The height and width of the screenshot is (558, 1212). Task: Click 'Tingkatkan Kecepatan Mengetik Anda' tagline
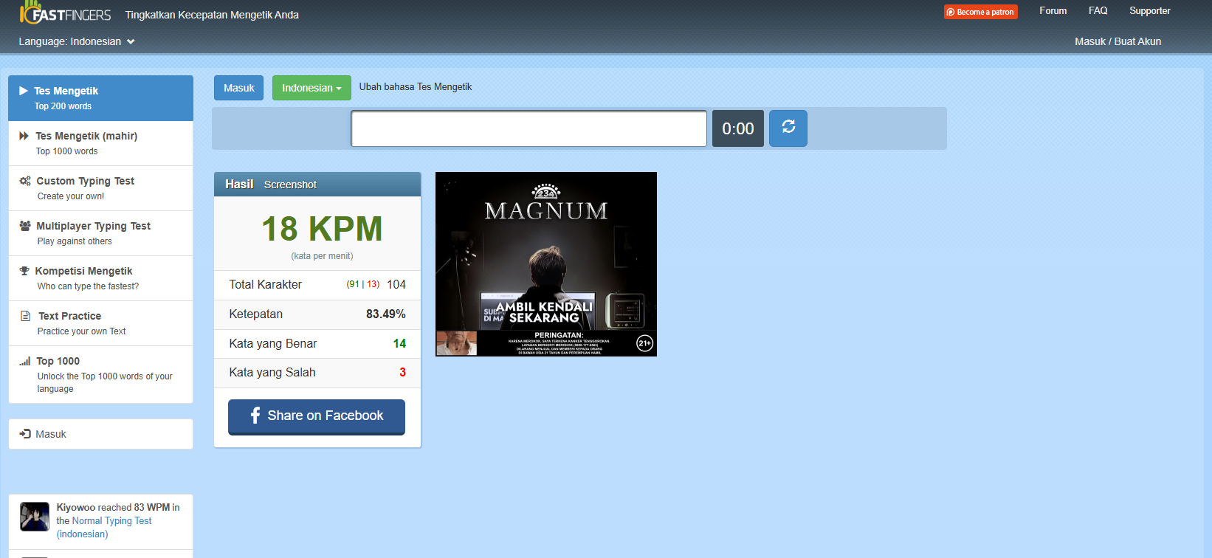click(212, 15)
